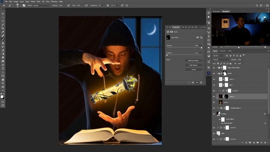Click Color Range button
This screenshot has height=152, width=270.
pyautogui.click(x=194, y=65)
